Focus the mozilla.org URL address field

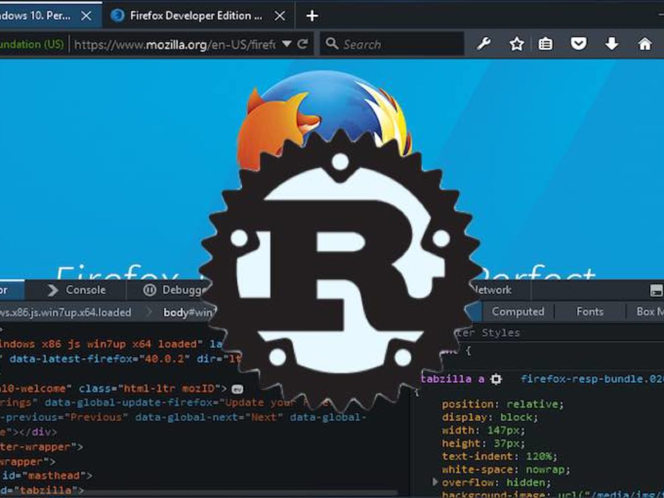(174, 44)
